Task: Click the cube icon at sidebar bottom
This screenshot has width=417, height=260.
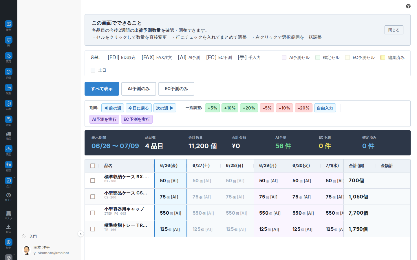Action: (x=9, y=257)
